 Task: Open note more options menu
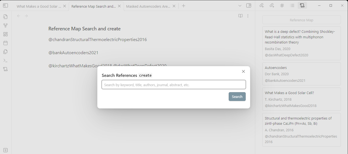click(248, 16)
